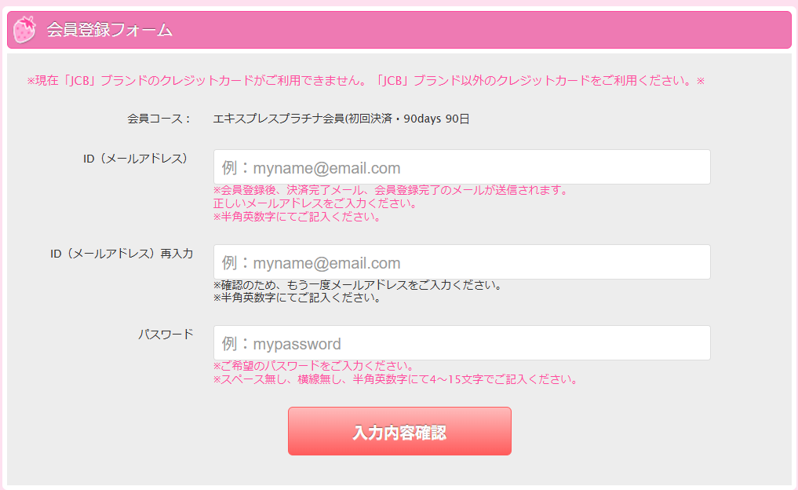Click the 確認のため、もう一度 note line
The height and width of the screenshot is (490, 798).
tap(357, 285)
